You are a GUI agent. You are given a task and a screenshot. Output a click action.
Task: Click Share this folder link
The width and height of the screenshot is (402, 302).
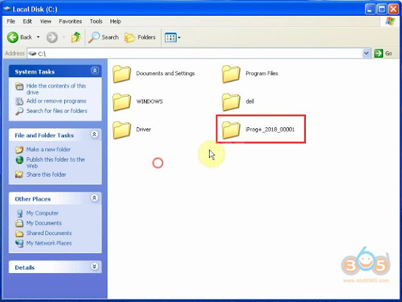(46, 174)
